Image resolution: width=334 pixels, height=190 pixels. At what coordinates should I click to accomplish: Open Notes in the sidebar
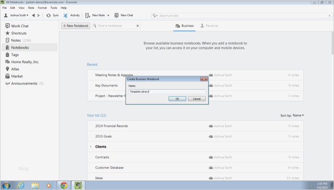pos(18,40)
